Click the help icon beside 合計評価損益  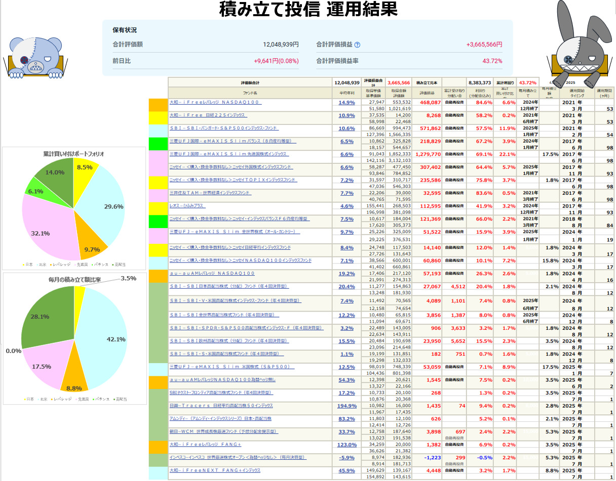357,45
